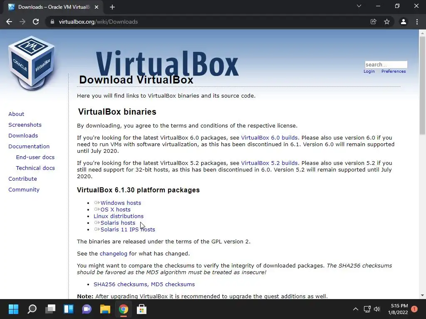Click the address bar URL
Screen dimensions: 426x319
(98, 22)
